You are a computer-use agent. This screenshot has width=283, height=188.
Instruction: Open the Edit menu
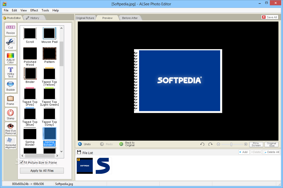coord(14,10)
